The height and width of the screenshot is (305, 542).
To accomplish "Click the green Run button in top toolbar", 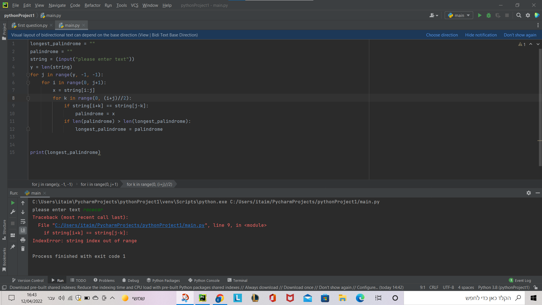I will (x=480, y=15).
